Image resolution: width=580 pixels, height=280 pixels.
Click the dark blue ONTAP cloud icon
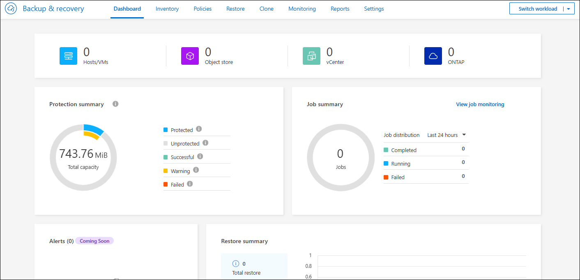433,56
